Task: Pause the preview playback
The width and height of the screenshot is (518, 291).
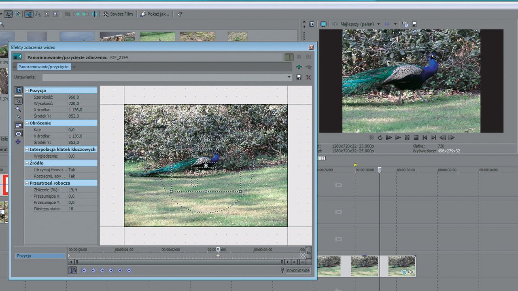Action: [x=407, y=137]
